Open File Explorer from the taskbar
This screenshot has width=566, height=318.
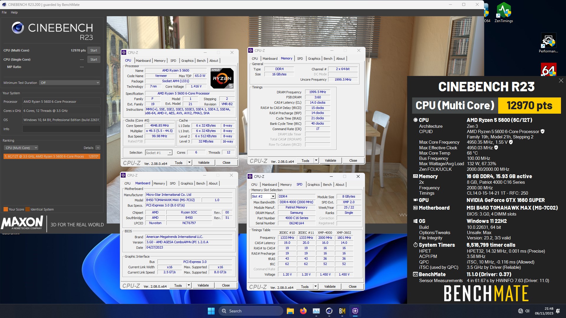pyautogui.click(x=290, y=311)
